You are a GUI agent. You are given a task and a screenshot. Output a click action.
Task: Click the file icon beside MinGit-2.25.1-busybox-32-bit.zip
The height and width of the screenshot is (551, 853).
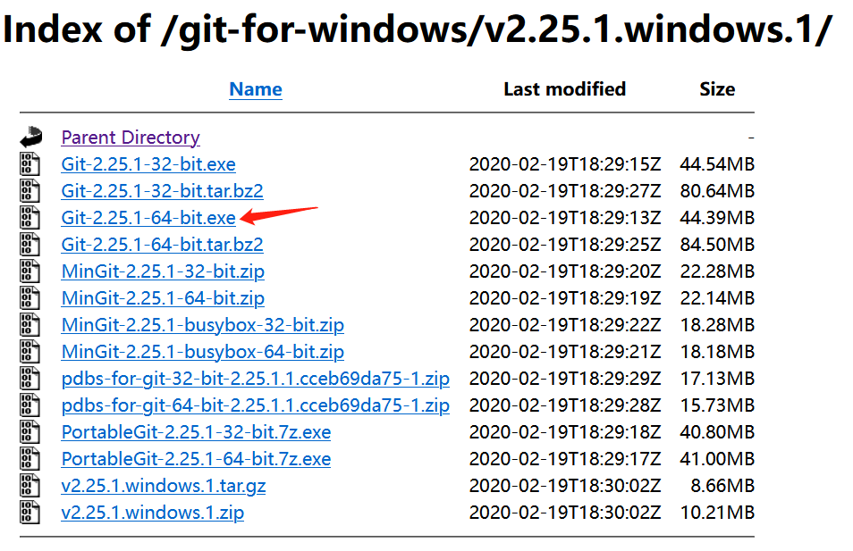pyautogui.click(x=30, y=325)
